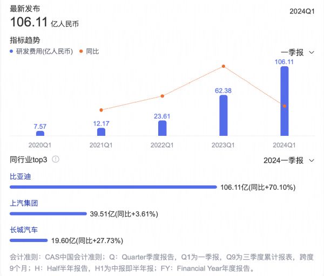Click the info icon beside 同行业top3

tap(56, 159)
